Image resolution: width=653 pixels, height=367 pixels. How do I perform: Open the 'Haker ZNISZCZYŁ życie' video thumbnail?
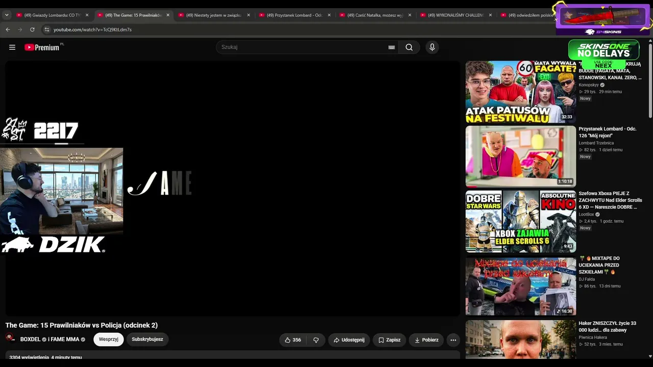(x=520, y=339)
